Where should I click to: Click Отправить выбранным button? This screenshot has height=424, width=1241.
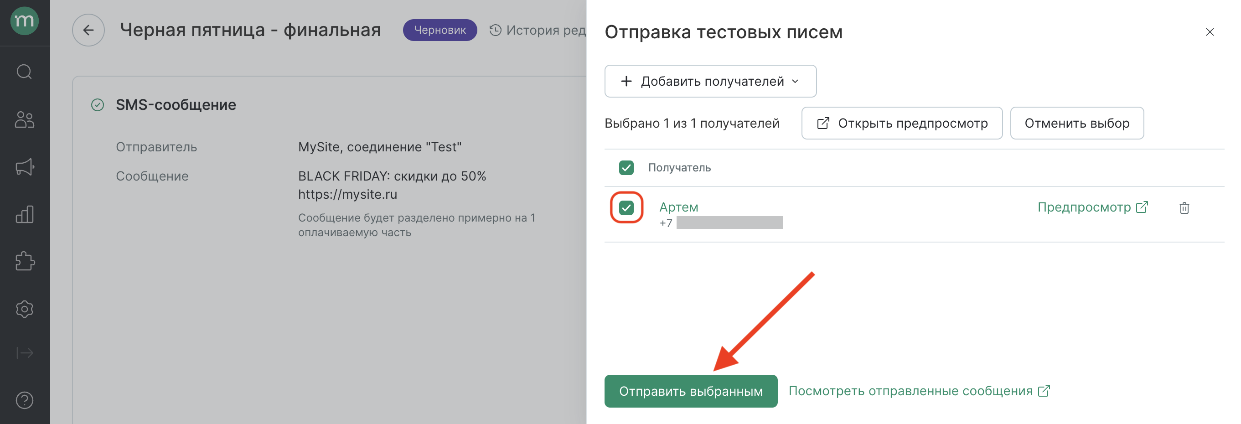[x=690, y=391]
